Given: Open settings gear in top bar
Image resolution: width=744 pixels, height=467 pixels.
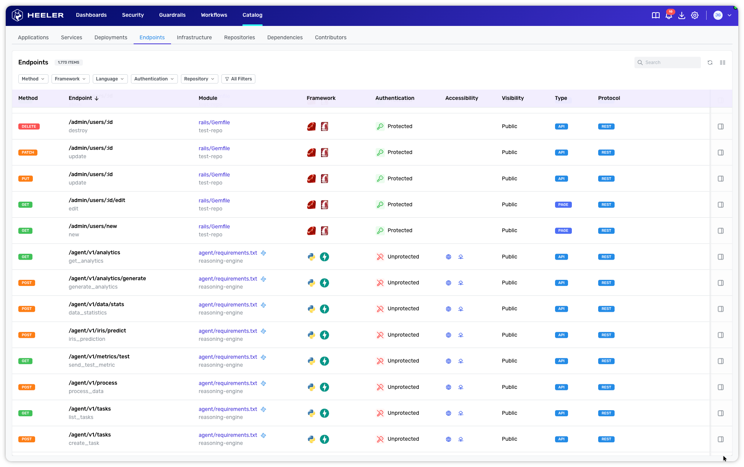Looking at the screenshot, I should (x=695, y=15).
